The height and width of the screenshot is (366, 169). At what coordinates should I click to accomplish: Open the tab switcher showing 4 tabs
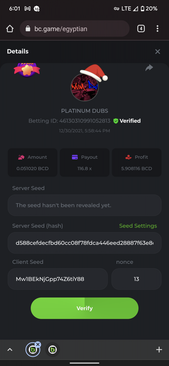point(141,29)
